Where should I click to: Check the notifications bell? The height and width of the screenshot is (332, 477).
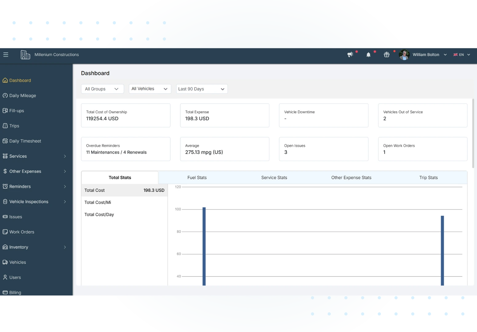pyautogui.click(x=368, y=54)
